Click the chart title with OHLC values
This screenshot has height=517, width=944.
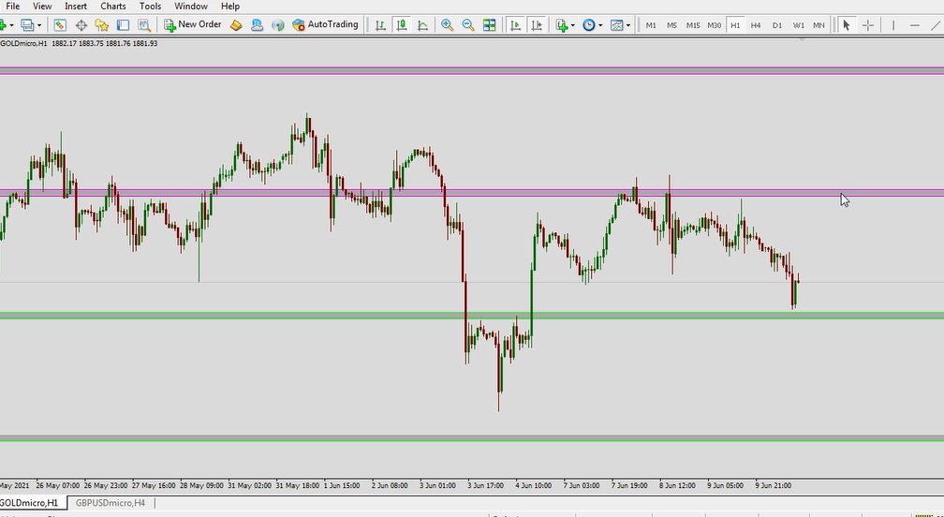(x=79, y=43)
